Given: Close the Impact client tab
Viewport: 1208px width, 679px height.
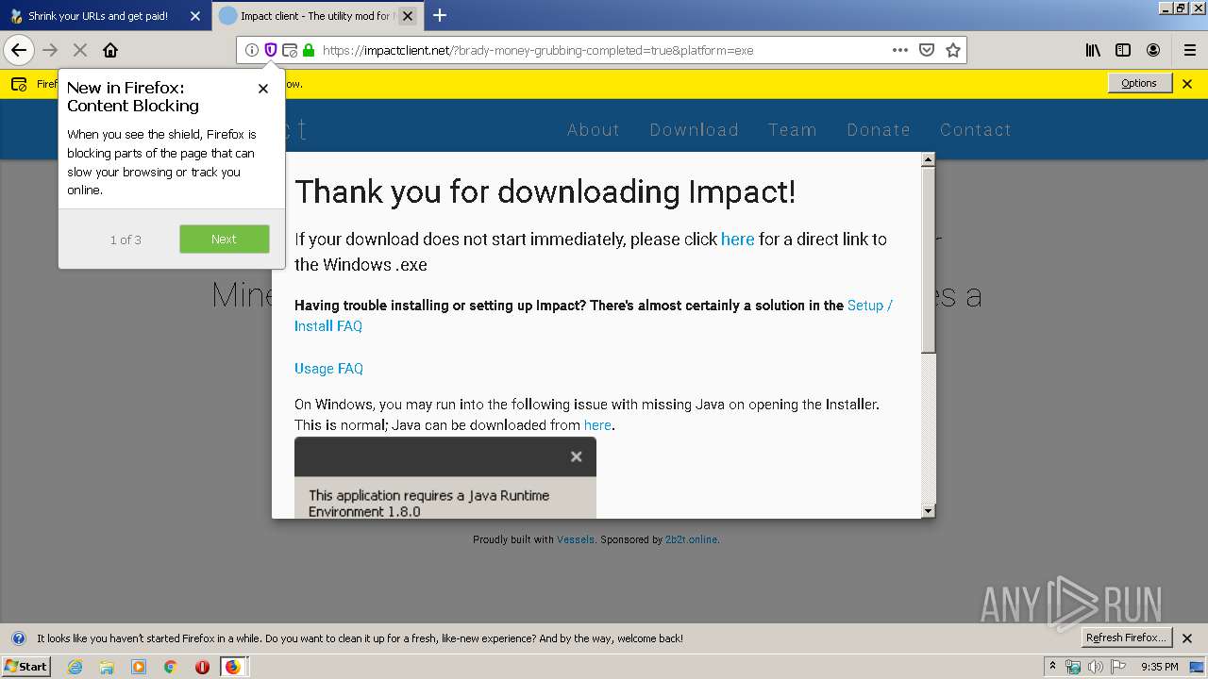Looking at the screenshot, I should (408, 16).
